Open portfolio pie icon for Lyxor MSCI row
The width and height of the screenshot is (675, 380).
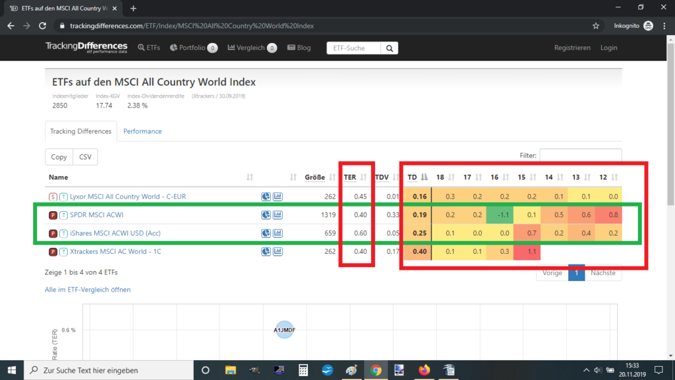click(266, 197)
